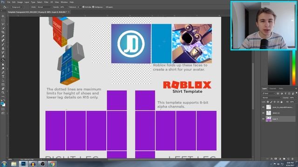Toggle Quick Mask mode icon
The image size is (298, 167).
[3, 109]
